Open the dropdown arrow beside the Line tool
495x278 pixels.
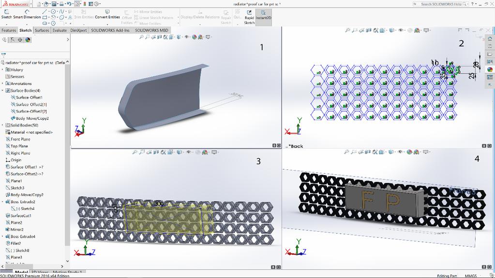tap(48, 11)
